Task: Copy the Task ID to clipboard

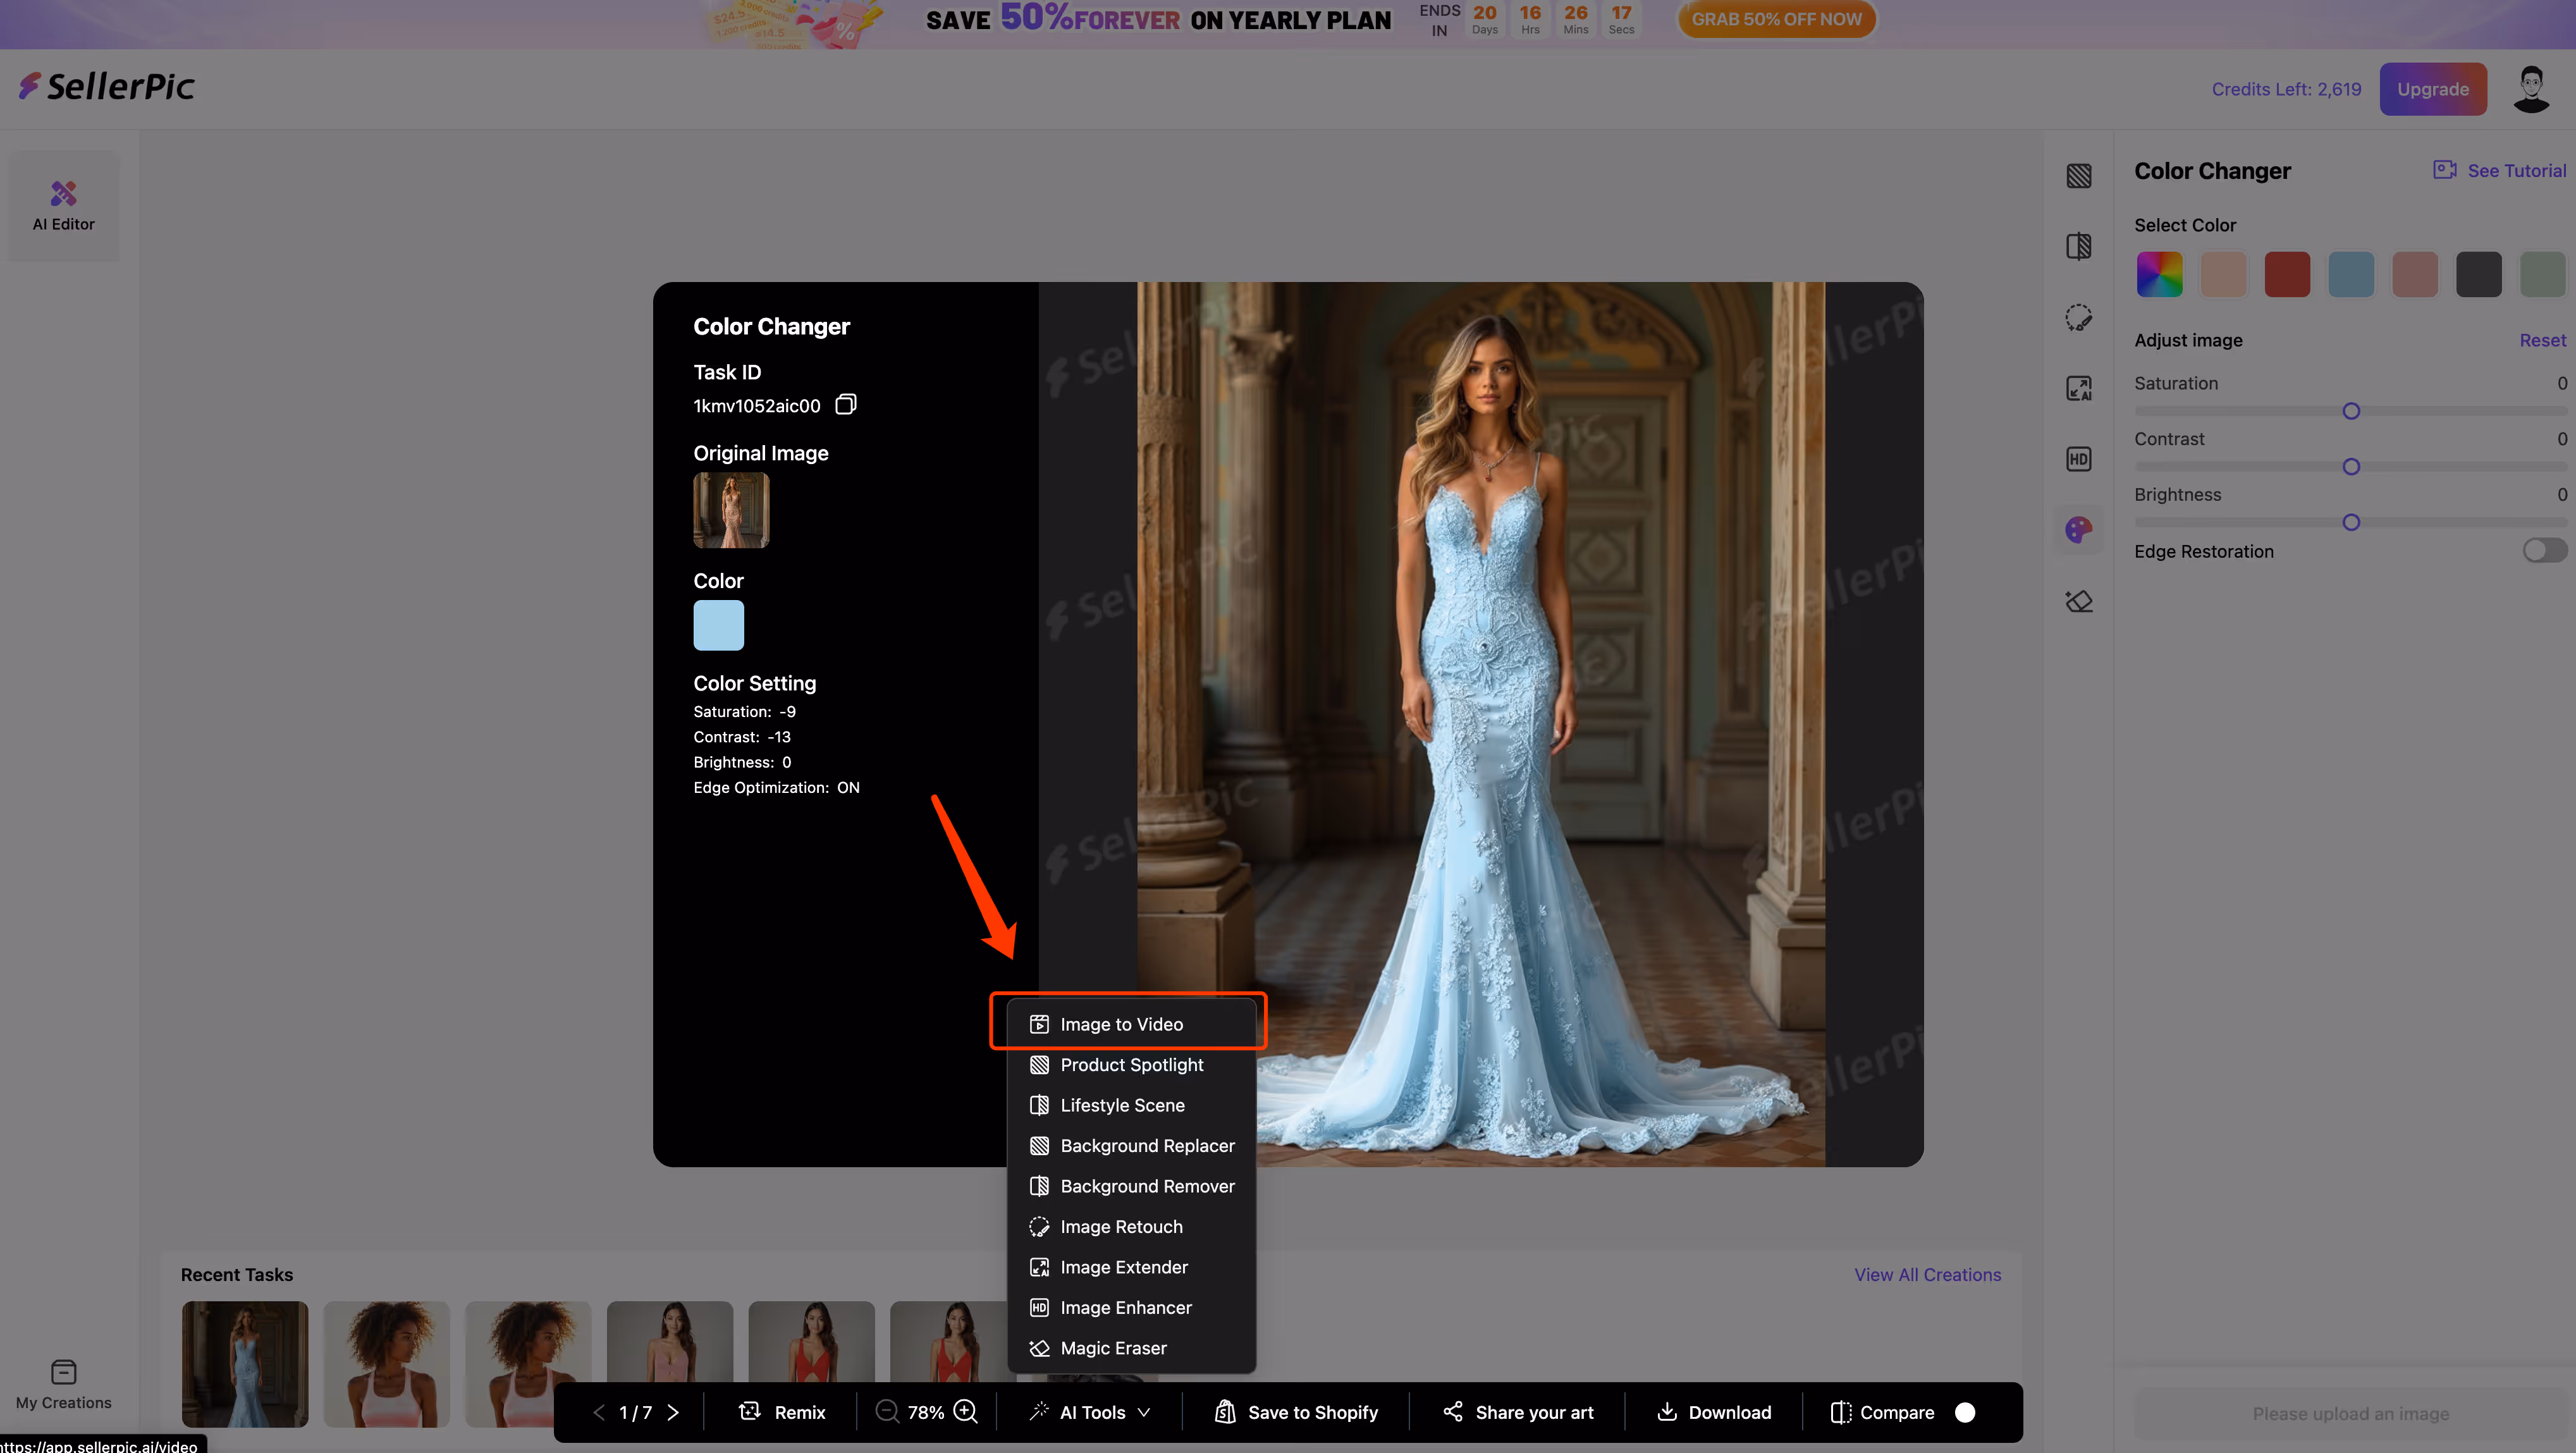Action: click(x=845, y=405)
